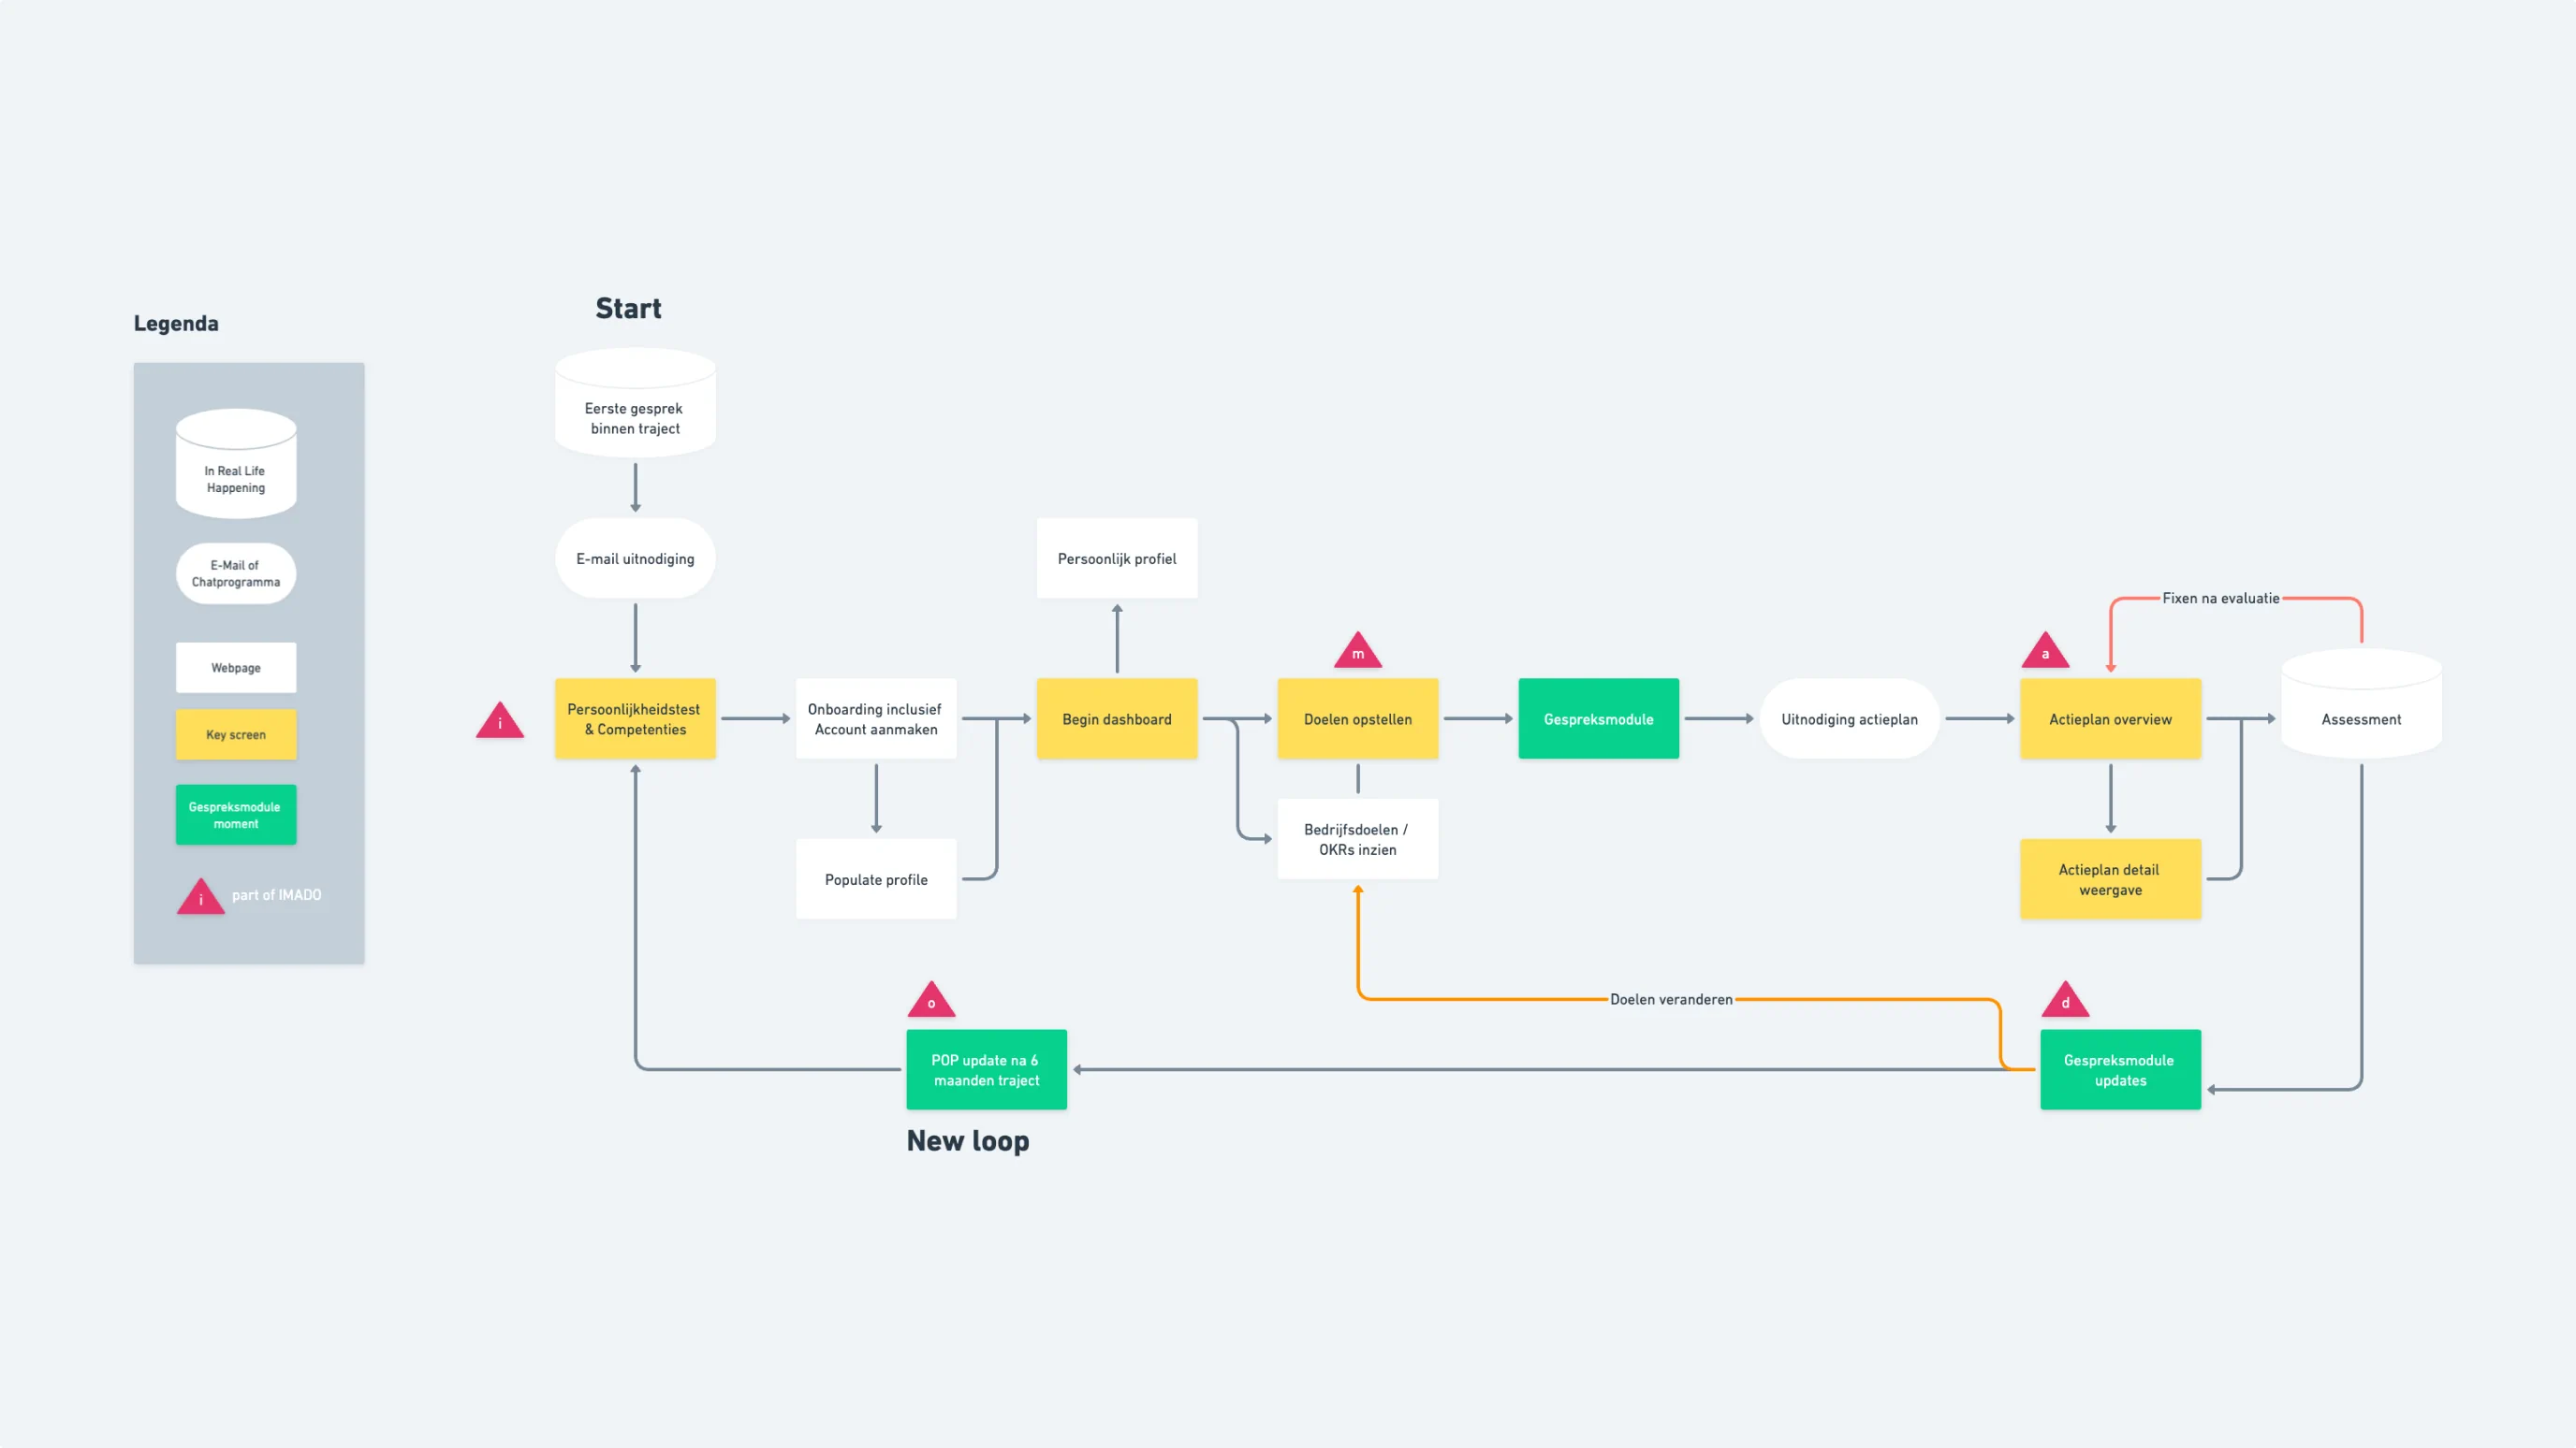This screenshot has height=1448, width=2576.
Task: Click the 'Fixen na evaluatie' connector label
Action: [2221, 598]
